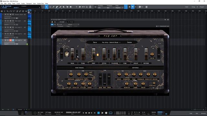Toggle the Loop transport button
The height and width of the screenshot is (116, 207).
[111, 113]
